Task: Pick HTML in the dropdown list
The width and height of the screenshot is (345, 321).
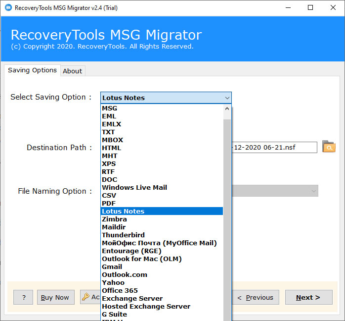Action: coord(162,148)
